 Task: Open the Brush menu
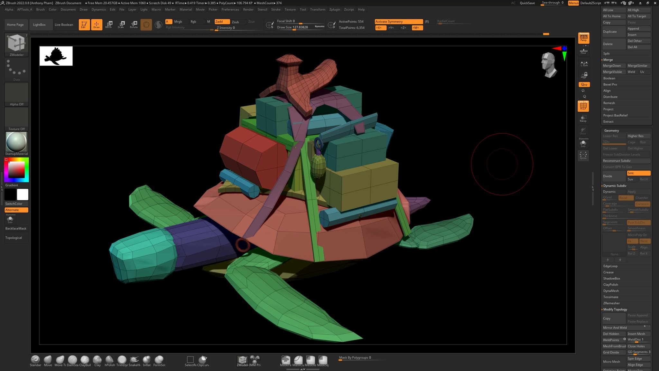click(41, 9)
